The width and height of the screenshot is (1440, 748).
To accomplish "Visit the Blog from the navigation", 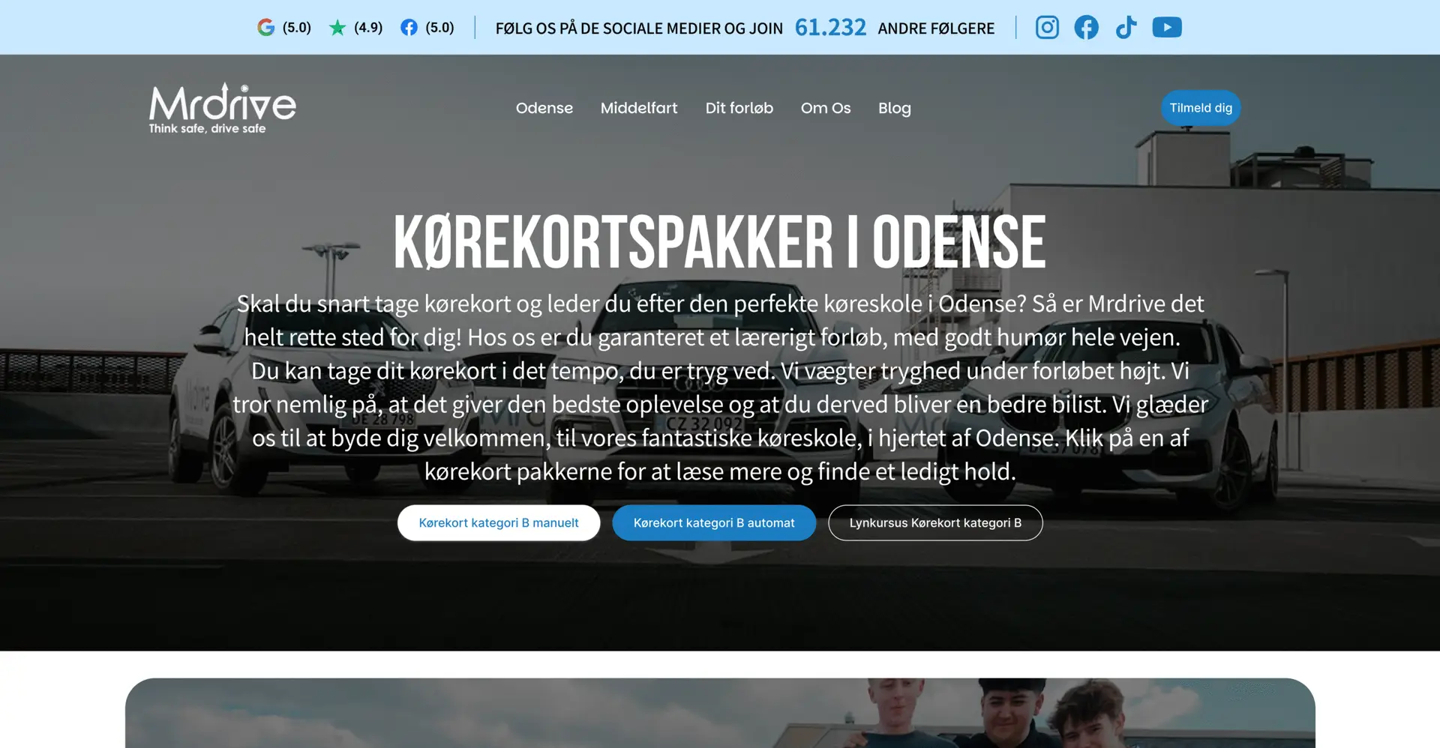I will (894, 108).
